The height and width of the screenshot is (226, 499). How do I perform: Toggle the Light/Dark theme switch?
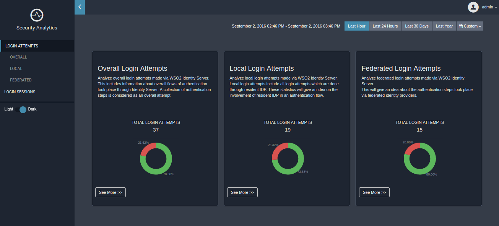23,109
